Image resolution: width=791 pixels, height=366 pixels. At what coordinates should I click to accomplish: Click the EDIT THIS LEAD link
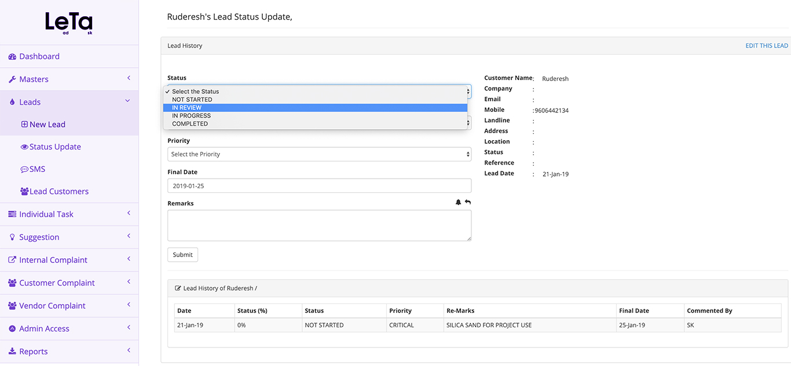(766, 46)
